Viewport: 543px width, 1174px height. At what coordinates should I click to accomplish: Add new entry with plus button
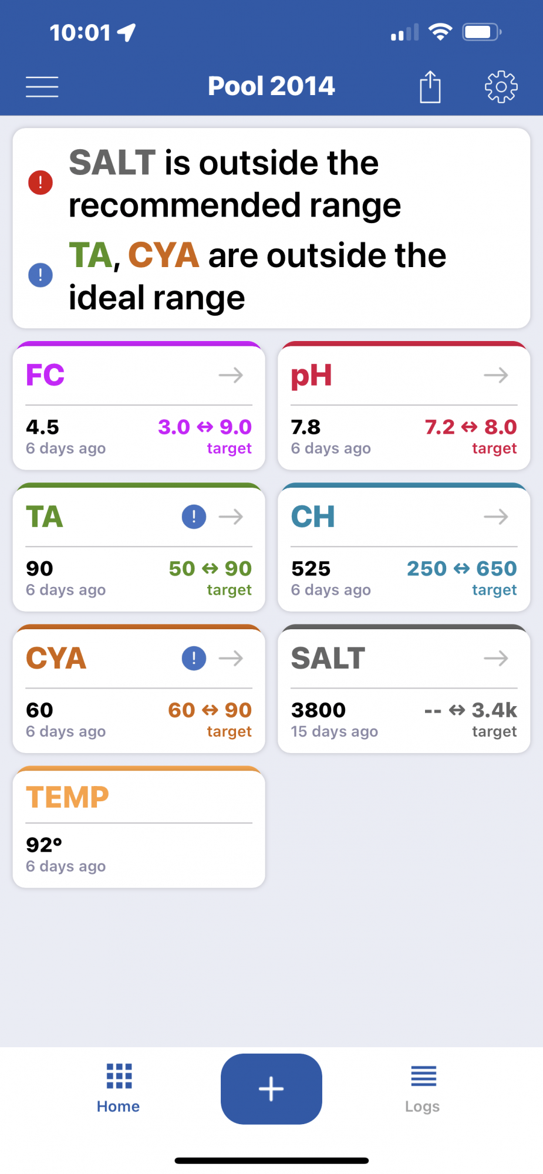[271, 1089]
